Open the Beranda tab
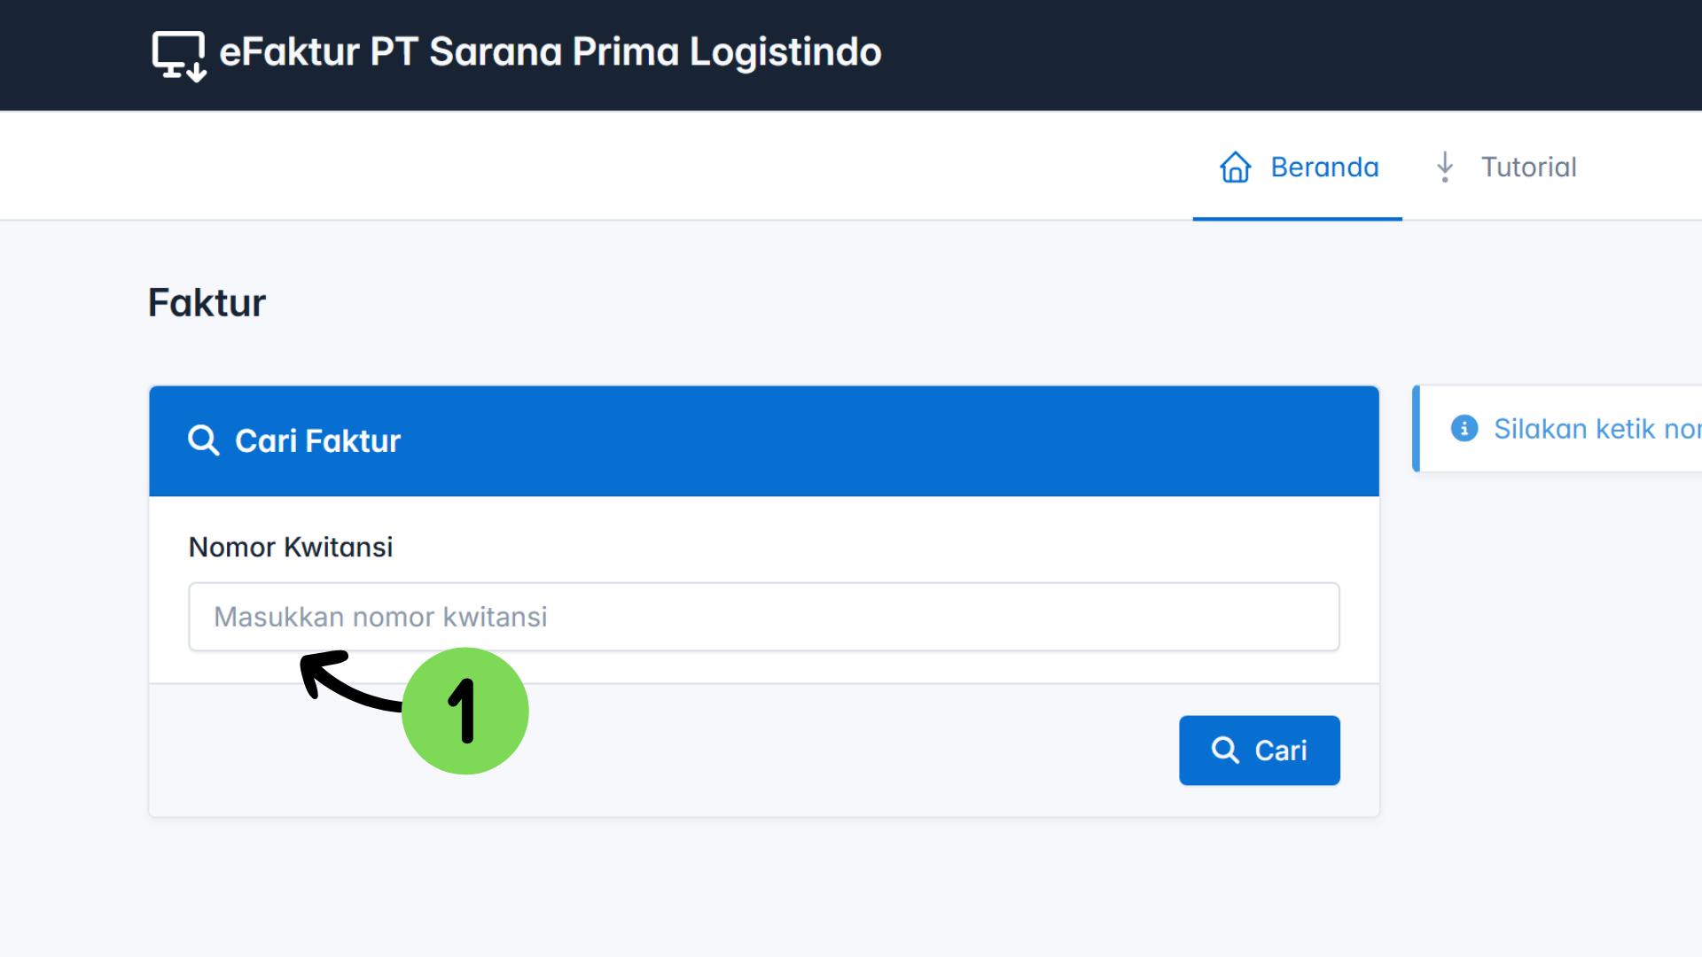Image resolution: width=1702 pixels, height=957 pixels. [x=1324, y=167]
